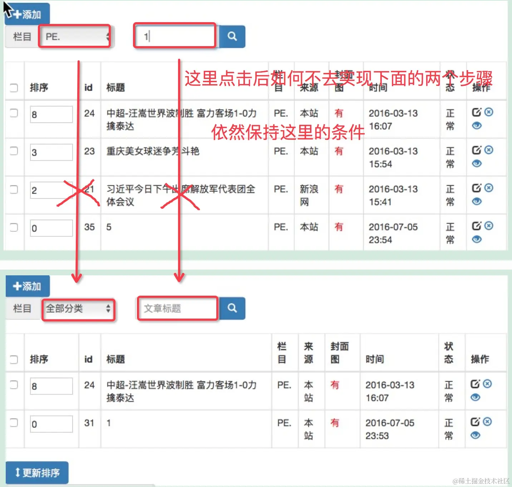
Task: Click the upper 栏目 label beside PE. dropdown
Action: tap(22, 36)
